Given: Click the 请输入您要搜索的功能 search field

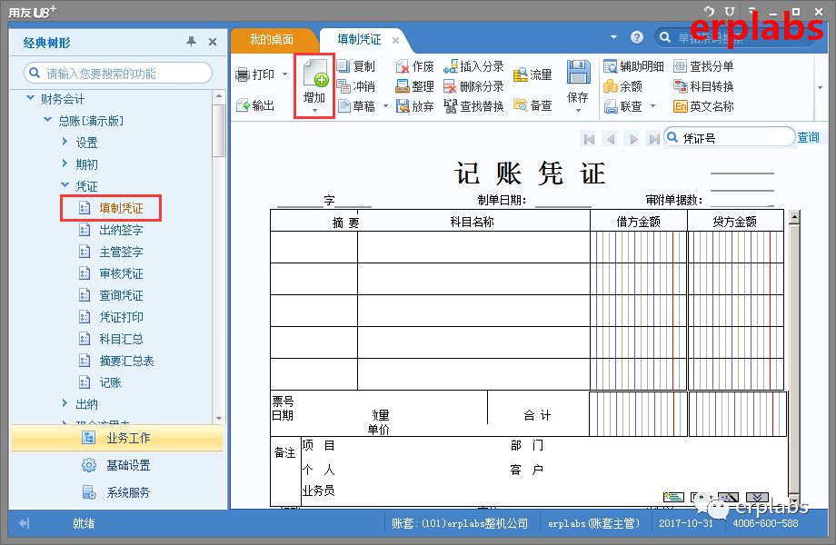Looking at the screenshot, I should pyautogui.click(x=118, y=73).
